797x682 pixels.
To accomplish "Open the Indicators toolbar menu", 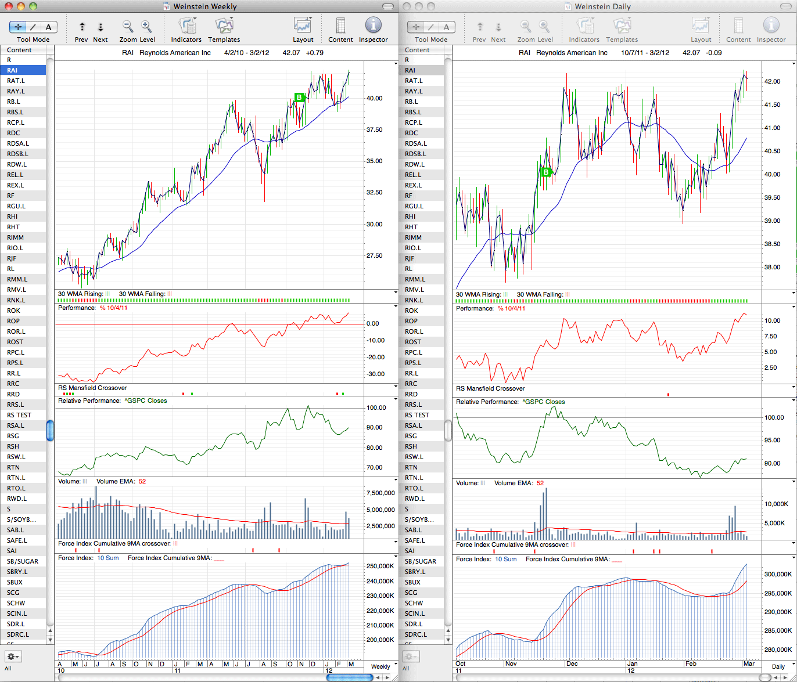I will (187, 26).
